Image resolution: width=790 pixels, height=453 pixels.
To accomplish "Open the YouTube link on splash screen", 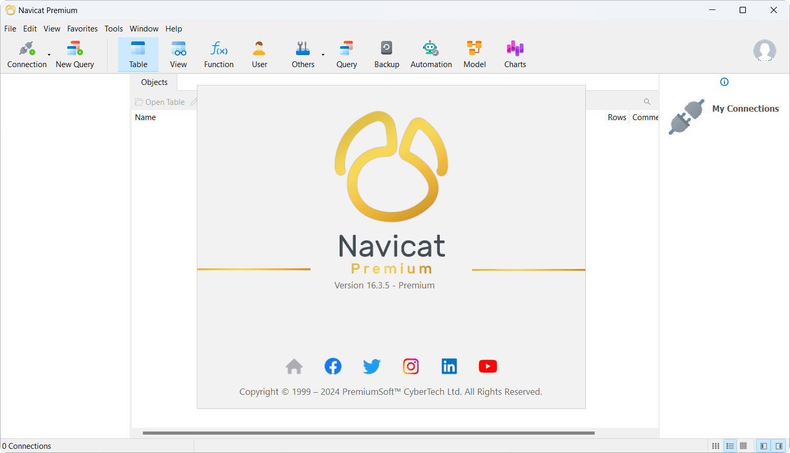I will (488, 366).
